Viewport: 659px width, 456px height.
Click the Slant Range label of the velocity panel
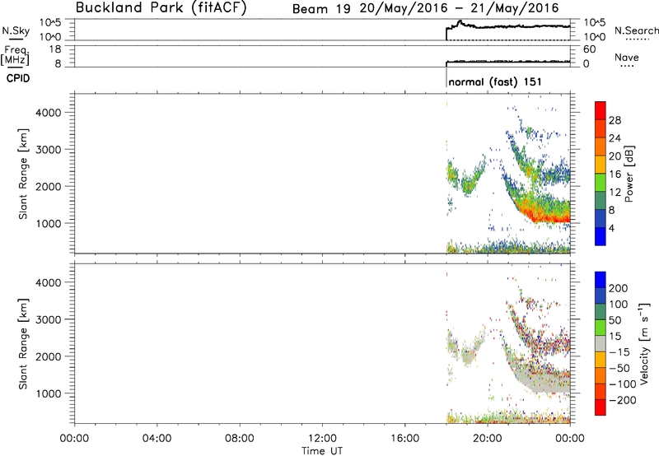[x=23, y=344]
